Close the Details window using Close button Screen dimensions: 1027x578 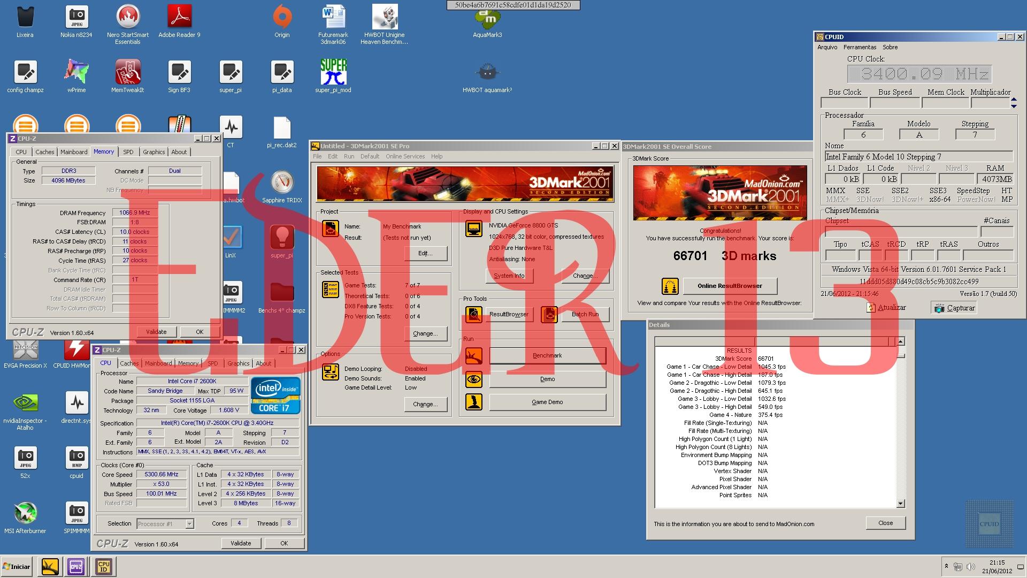point(885,523)
